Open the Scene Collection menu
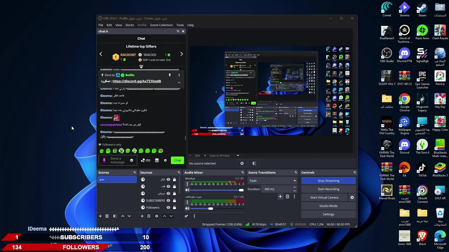Viewport: 449px width, 252px height. click(161, 25)
